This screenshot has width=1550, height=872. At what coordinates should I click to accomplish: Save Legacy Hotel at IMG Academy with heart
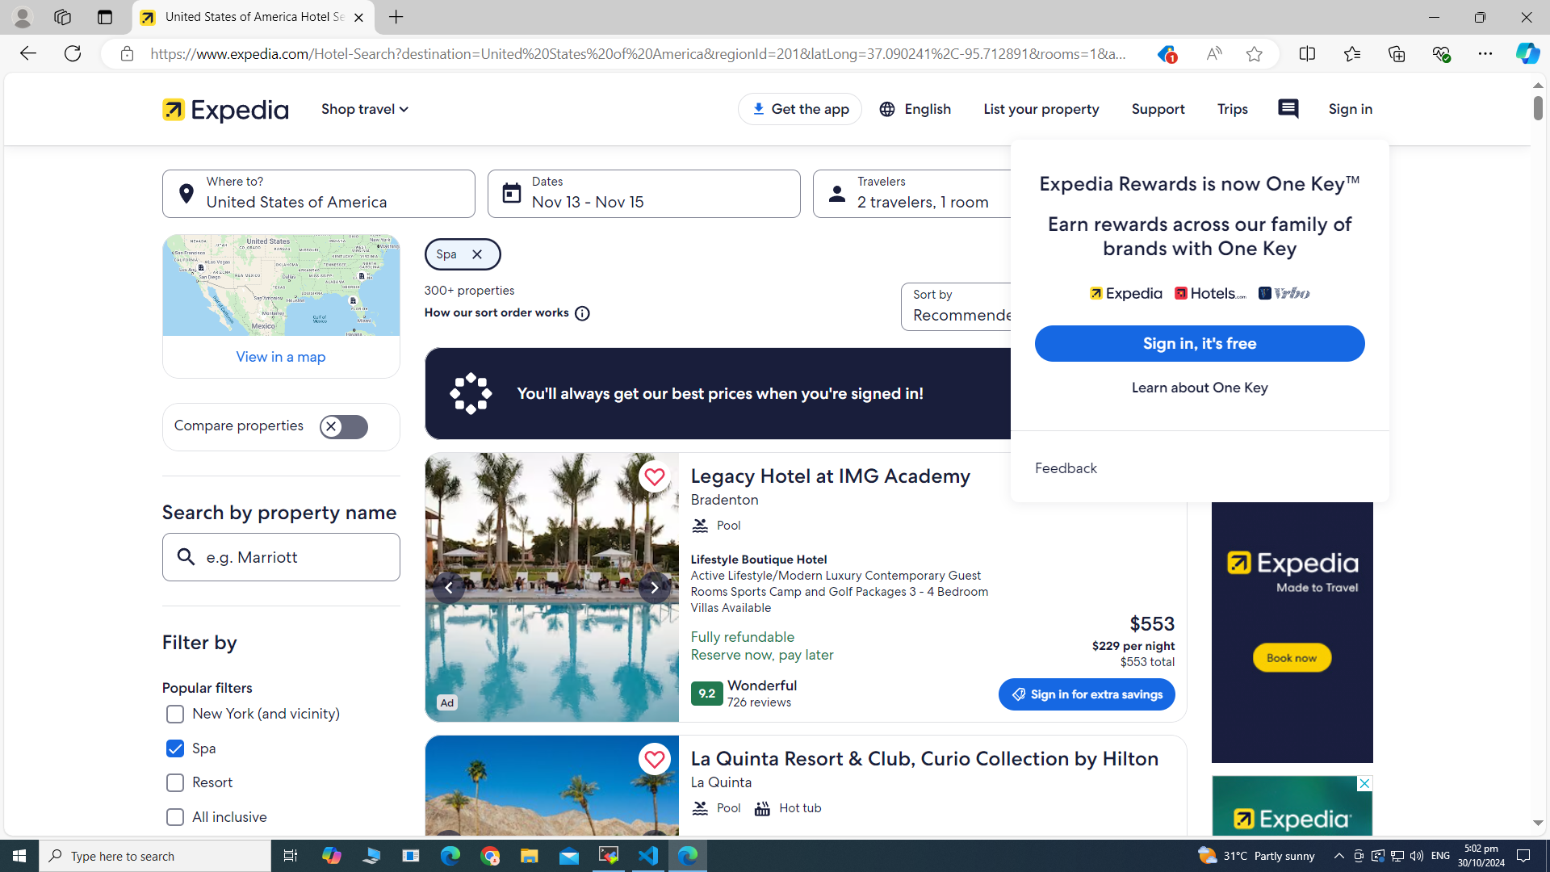654,476
